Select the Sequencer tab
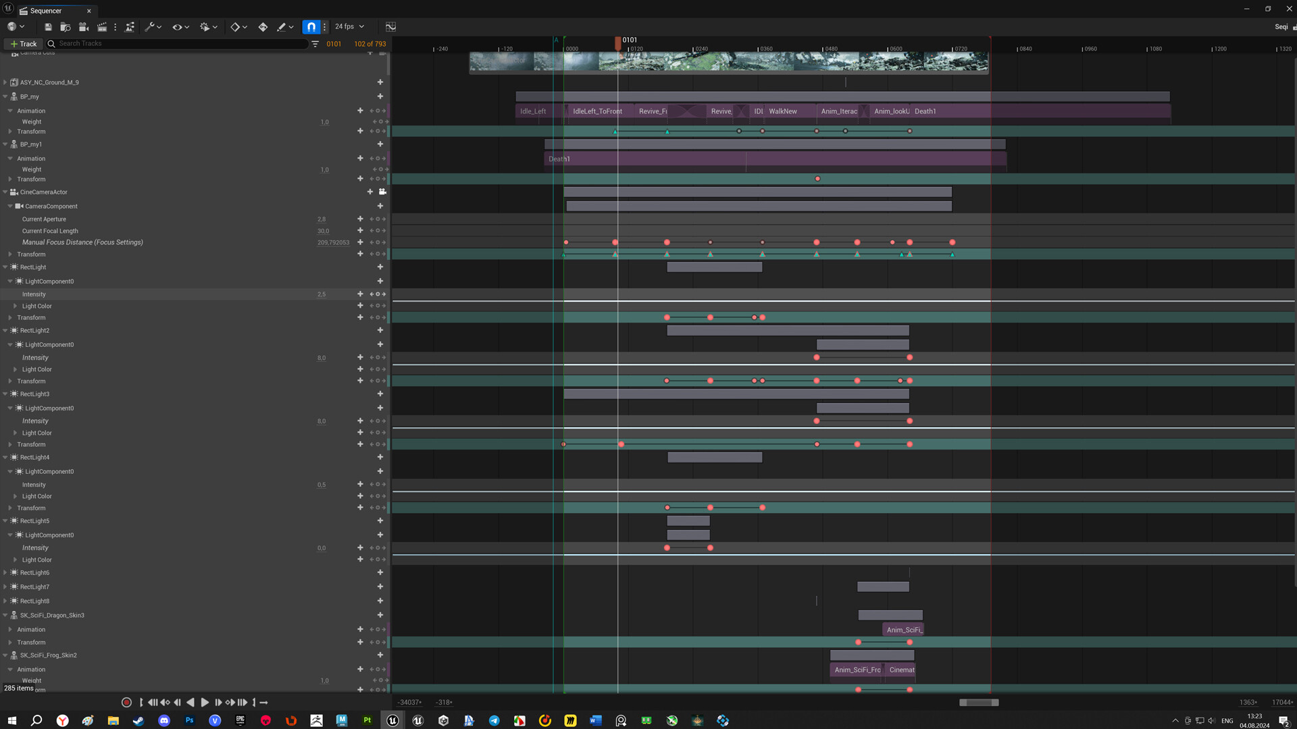This screenshot has width=1297, height=729. pyautogui.click(x=46, y=11)
